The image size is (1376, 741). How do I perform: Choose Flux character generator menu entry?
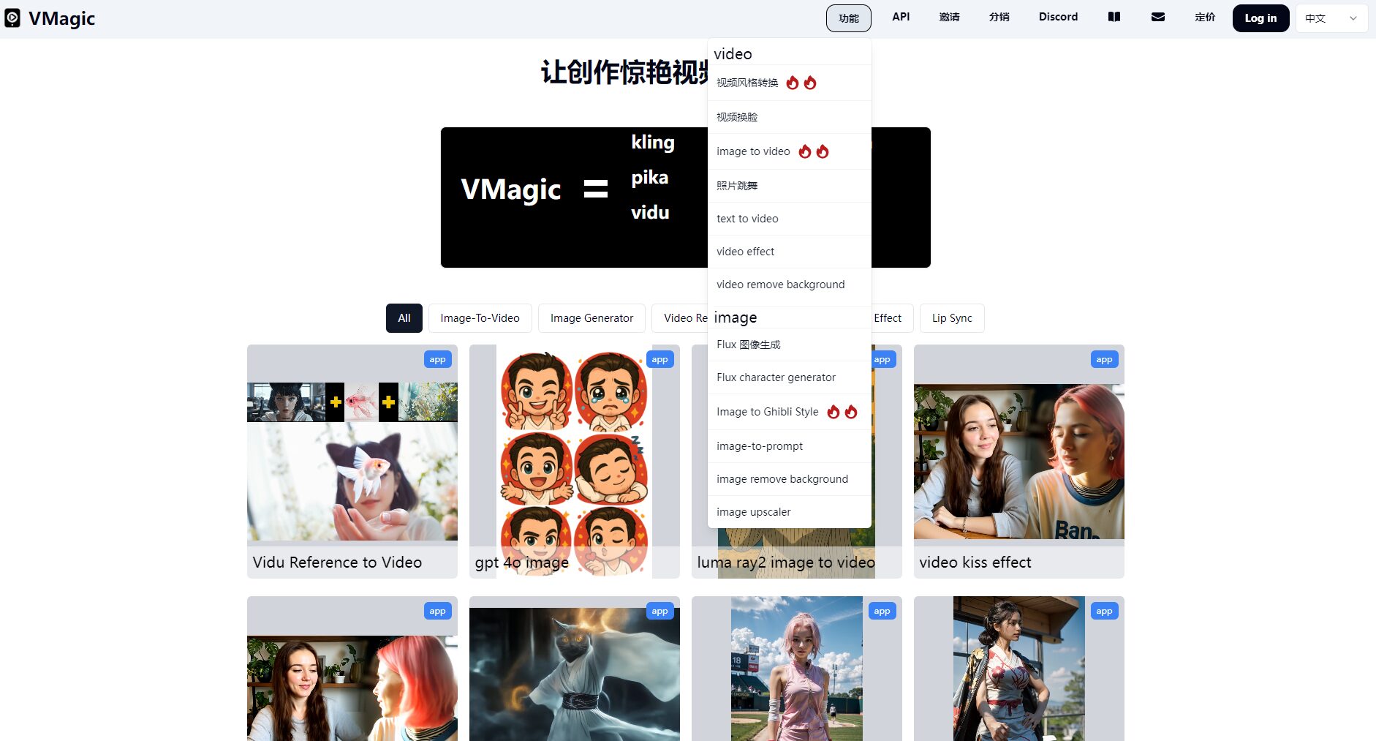[790, 377]
